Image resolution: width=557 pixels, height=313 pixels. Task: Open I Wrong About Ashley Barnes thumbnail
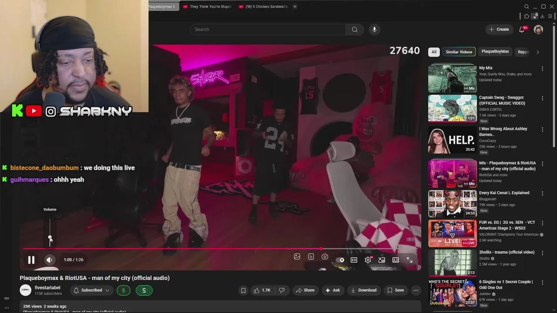(x=452, y=140)
